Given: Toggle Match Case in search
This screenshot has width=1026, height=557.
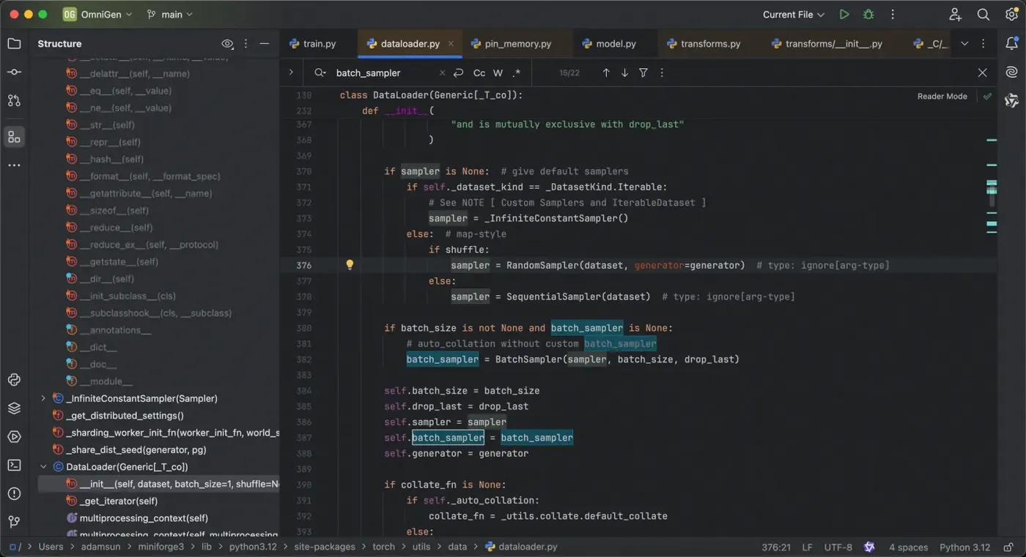Looking at the screenshot, I should pyautogui.click(x=479, y=72).
